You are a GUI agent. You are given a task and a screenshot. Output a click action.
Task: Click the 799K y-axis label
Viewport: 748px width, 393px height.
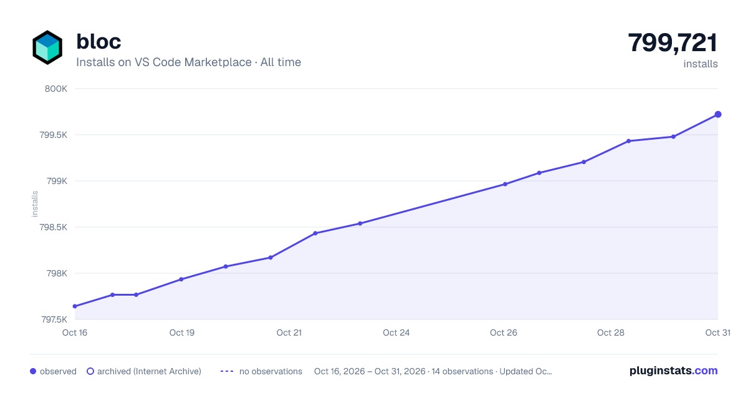click(x=57, y=181)
